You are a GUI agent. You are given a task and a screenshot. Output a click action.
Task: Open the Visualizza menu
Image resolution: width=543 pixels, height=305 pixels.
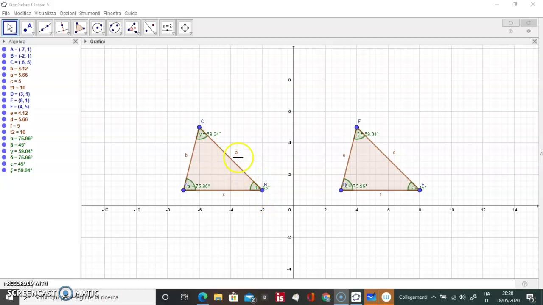(45, 14)
